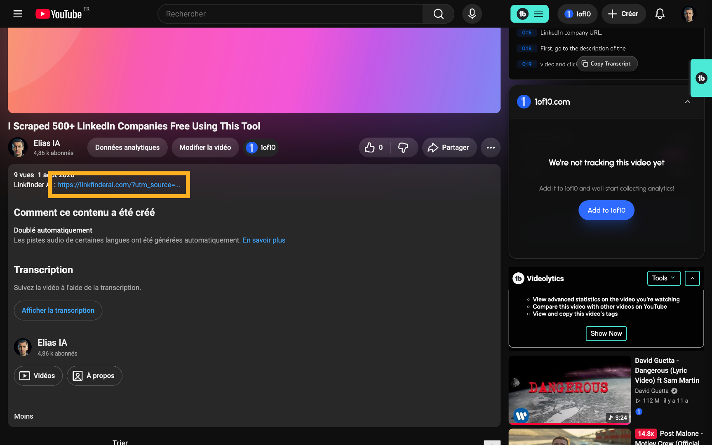The height and width of the screenshot is (445, 712).
Task: Open Données analytiques for the video
Action: [127, 148]
